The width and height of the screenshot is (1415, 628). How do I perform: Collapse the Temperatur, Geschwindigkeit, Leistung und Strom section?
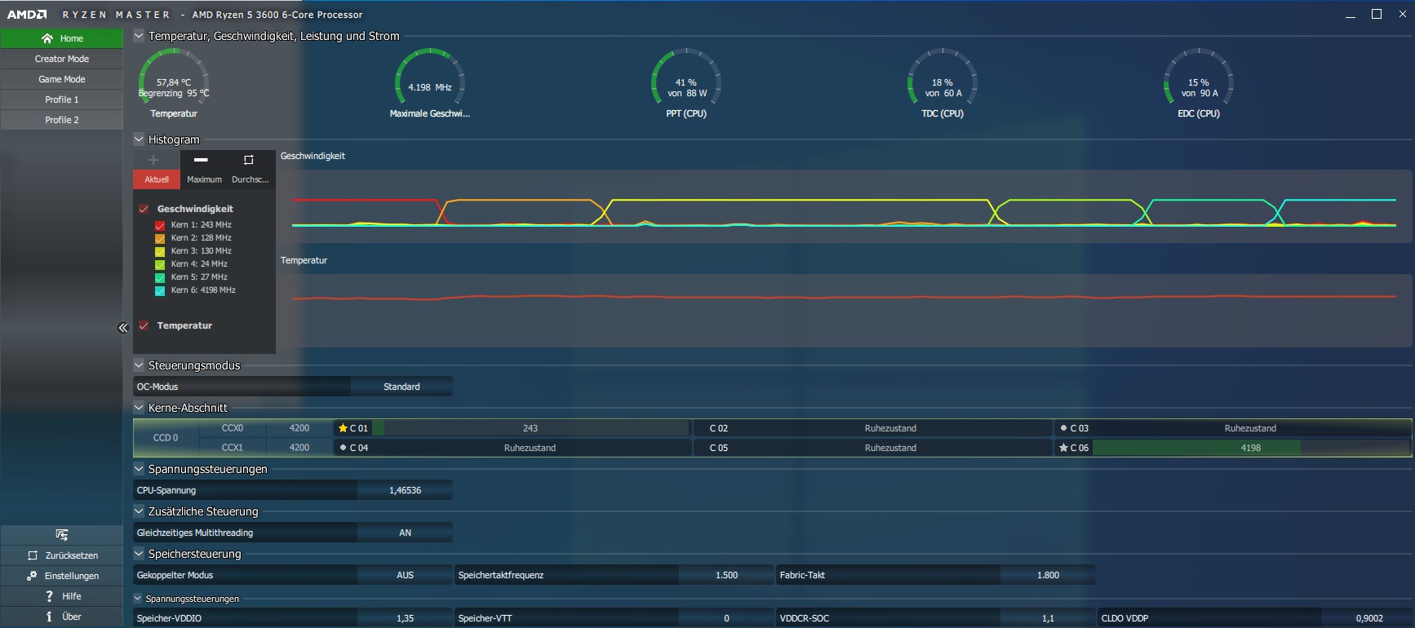coord(139,36)
